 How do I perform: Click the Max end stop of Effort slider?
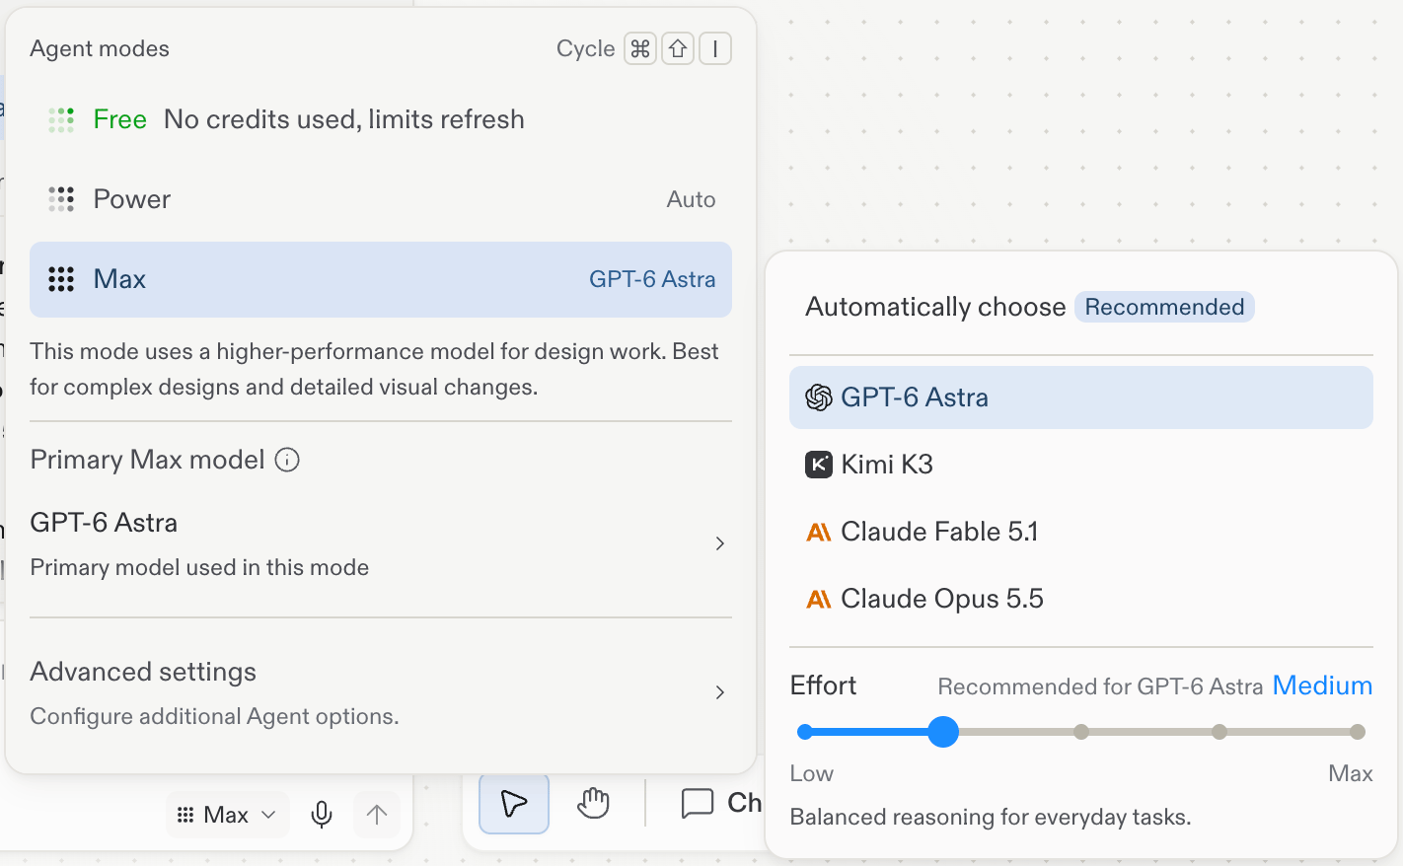[x=1358, y=732]
